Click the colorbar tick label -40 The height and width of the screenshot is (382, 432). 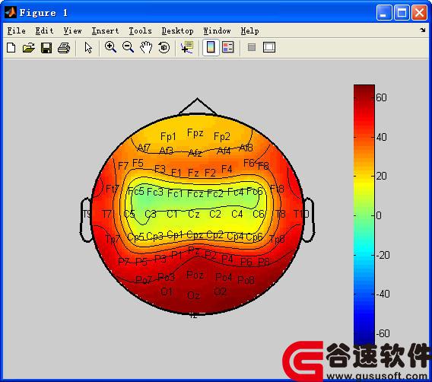pyautogui.click(x=383, y=294)
